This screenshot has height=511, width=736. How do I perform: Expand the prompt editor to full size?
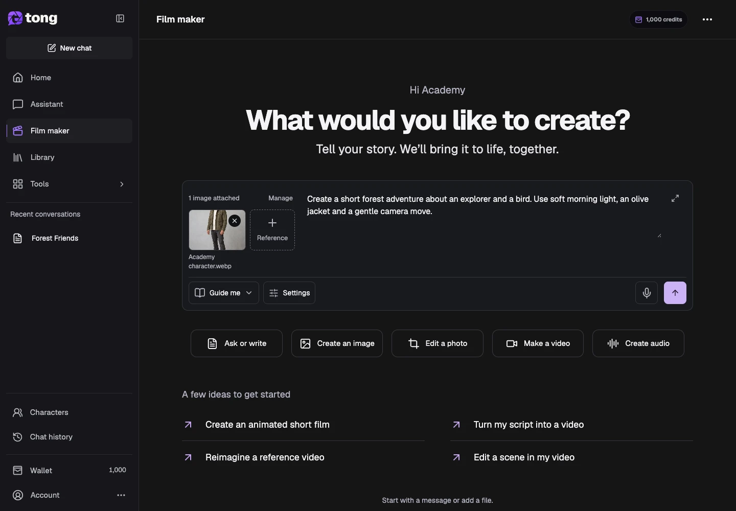click(675, 198)
